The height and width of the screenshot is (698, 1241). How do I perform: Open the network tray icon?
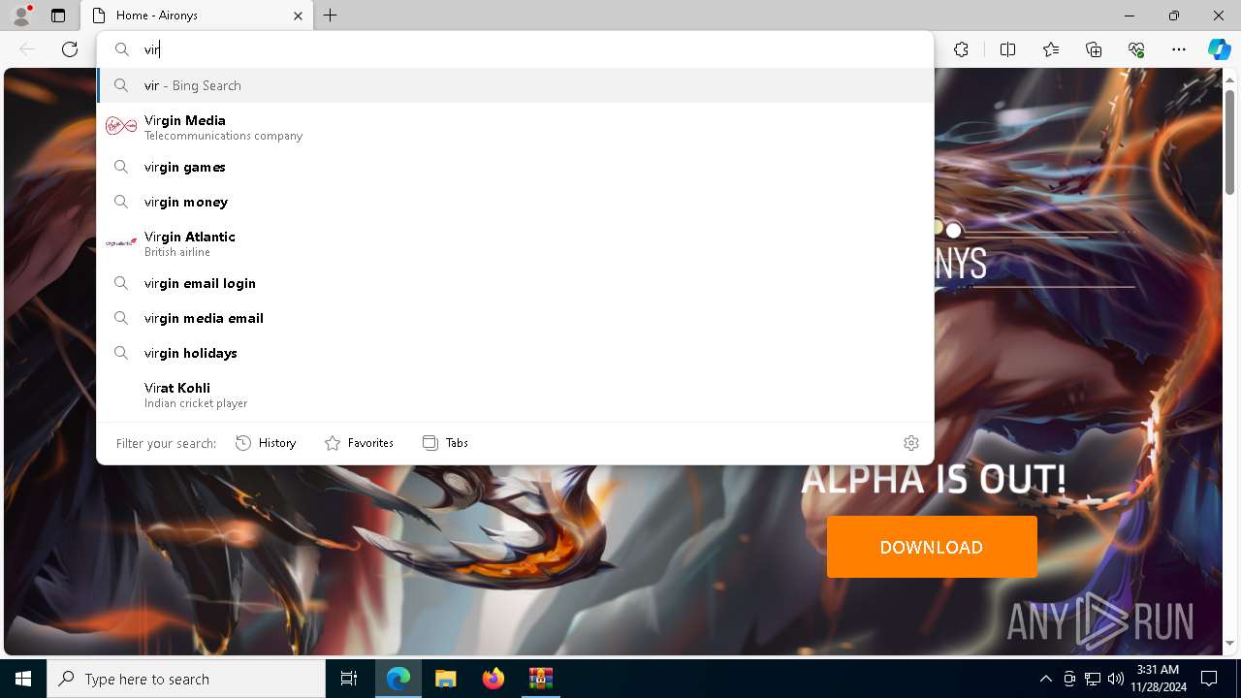tap(1093, 679)
